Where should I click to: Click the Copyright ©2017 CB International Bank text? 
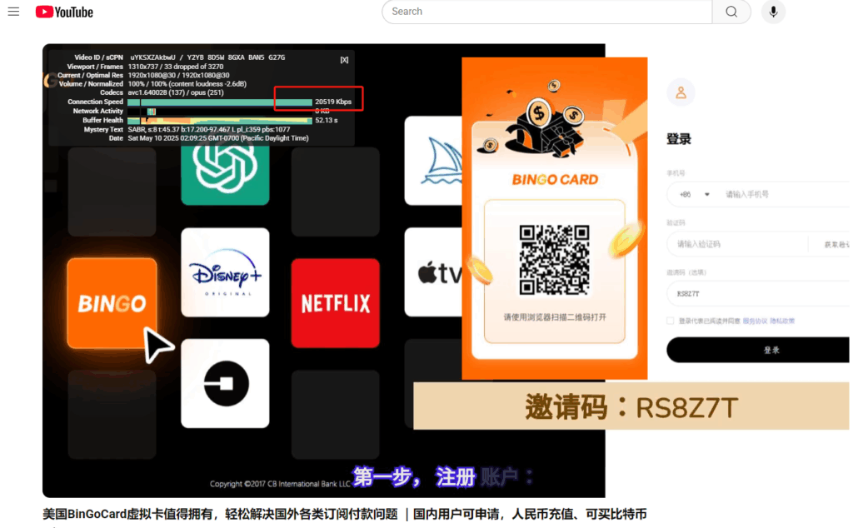click(280, 484)
